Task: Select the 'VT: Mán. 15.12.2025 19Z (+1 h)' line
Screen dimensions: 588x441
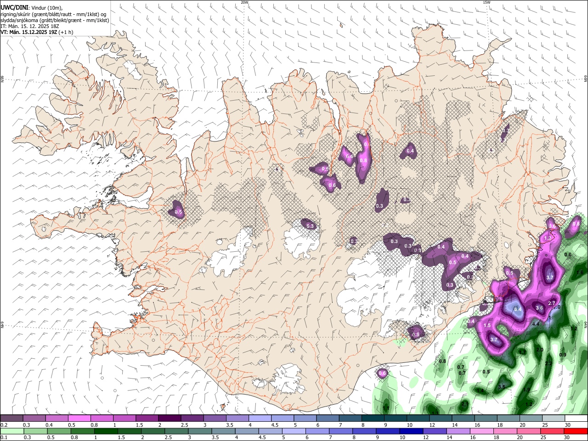Action: pyautogui.click(x=37, y=32)
